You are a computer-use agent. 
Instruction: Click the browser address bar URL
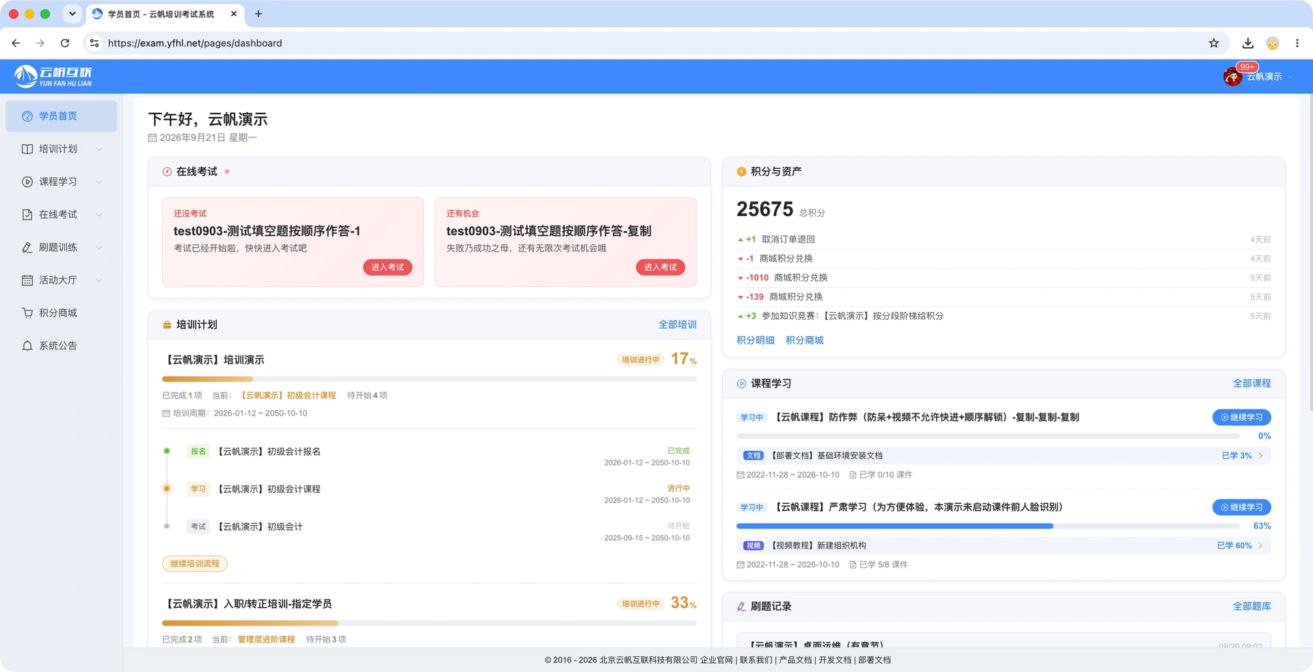pos(195,43)
